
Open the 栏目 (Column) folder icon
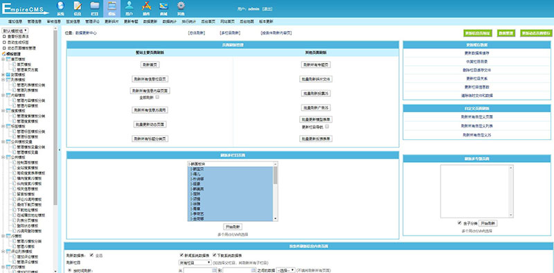point(94,8)
